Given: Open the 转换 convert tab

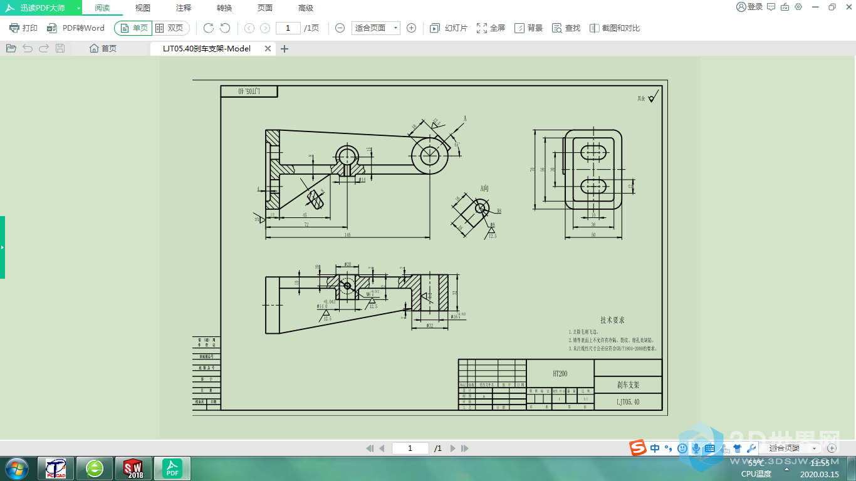Looking at the screenshot, I should 224,8.
